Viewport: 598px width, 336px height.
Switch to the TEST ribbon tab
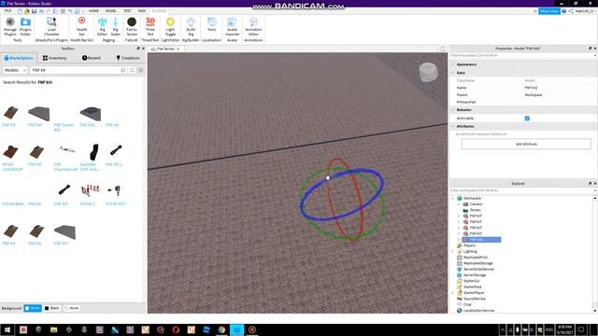coord(127,11)
